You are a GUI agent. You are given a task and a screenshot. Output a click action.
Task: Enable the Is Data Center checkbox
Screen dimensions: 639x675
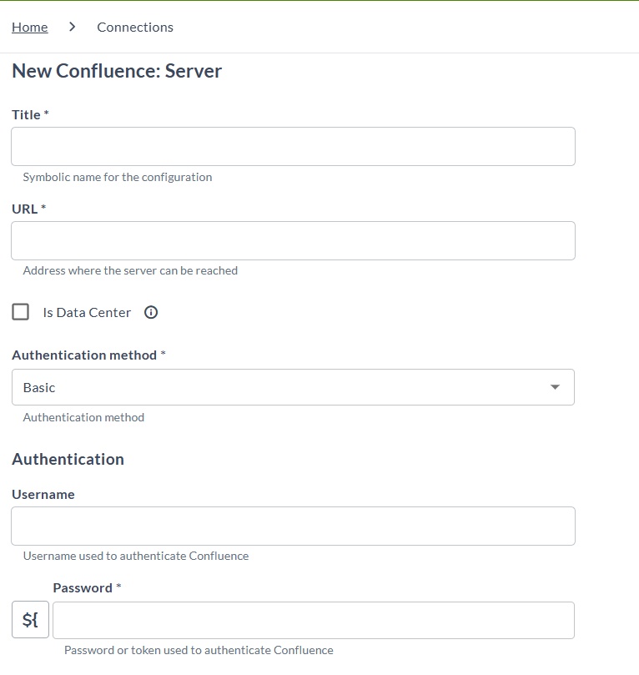tap(21, 312)
